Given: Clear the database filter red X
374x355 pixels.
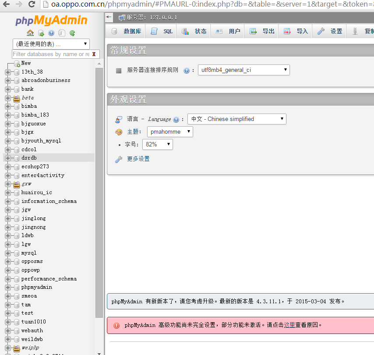Looking at the screenshot, I should 94,54.
